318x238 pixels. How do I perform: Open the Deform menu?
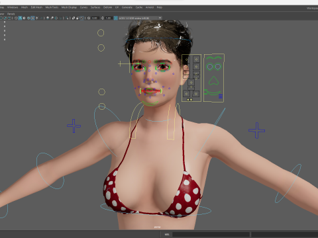[x=107, y=7]
